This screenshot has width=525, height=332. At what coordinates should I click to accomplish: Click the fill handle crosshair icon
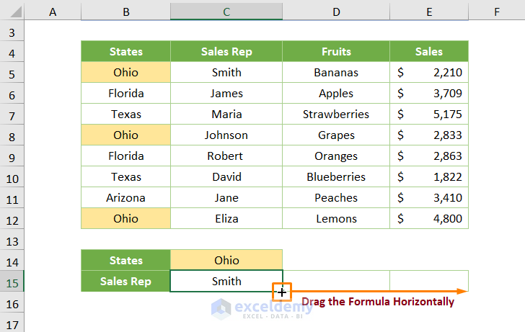(282, 292)
